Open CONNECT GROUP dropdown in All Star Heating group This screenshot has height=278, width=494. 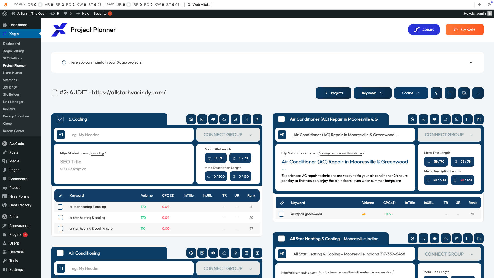449,254
